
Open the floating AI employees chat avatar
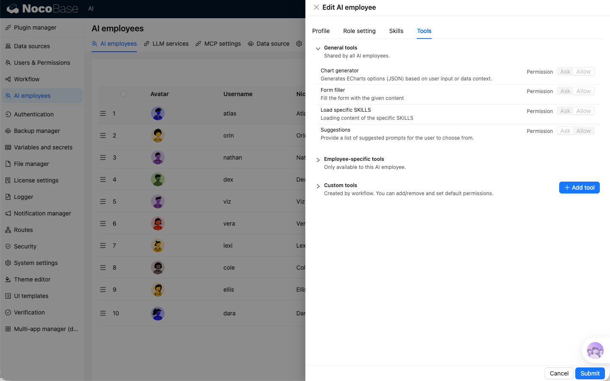(595, 351)
